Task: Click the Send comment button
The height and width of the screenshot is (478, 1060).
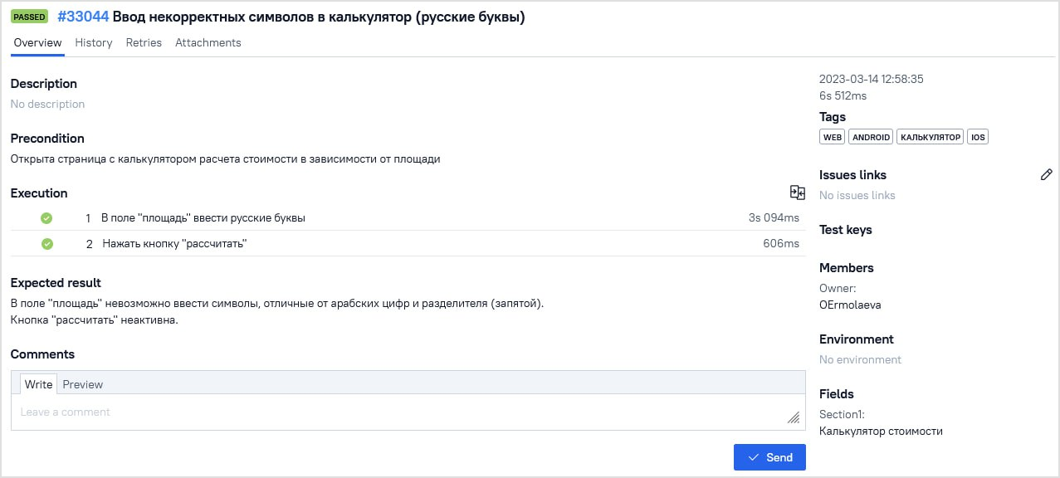Action: pyautogui.click(x=769, y=457)
